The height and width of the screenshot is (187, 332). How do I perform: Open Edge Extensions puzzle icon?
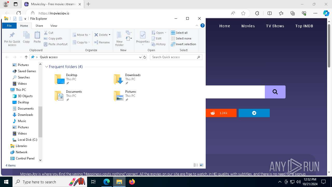(257, 13)
